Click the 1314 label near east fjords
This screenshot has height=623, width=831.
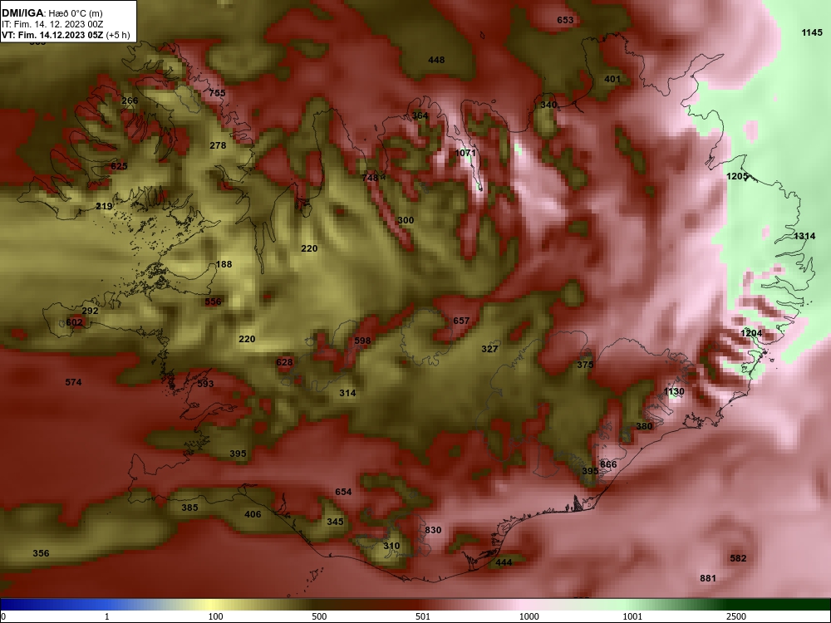pos(804,236)
